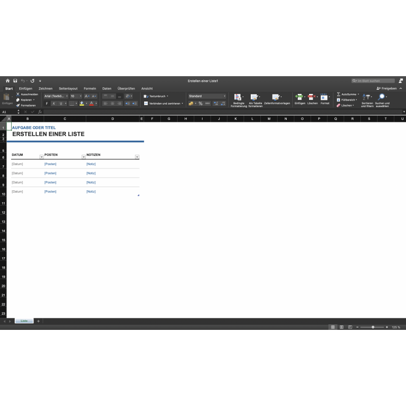This screenshot has height=406, width=406.
Task: Open the DATUM column filter dropdown
Action: 42,157
